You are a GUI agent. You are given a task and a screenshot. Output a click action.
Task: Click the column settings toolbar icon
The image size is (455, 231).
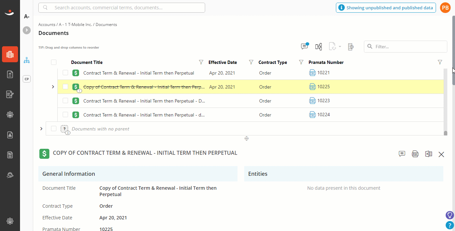click(x=351, y=47)
